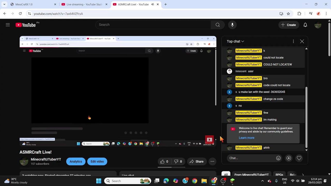The width and height of the screenshot is (331, 186).
Task: Show hidden system tray icons
Action: [x=262, y=181]
